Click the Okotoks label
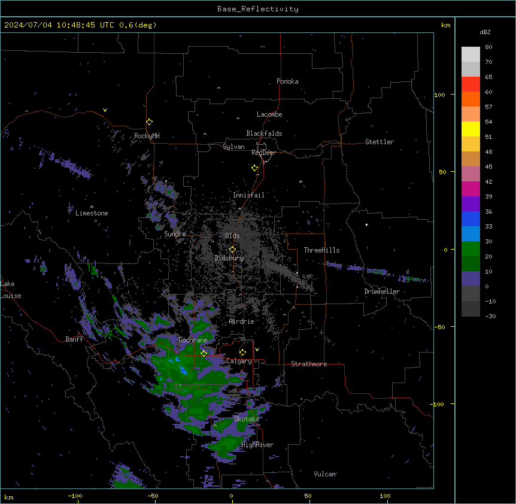The width and height of the screenshot is (516, 504). (247, 419)
